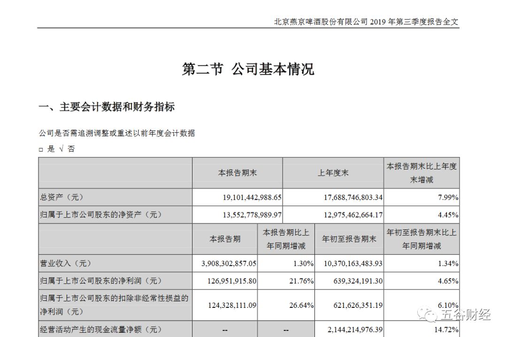This screenshot has width=507, height=337.
Task: Click the 年初至报告期末比上年同期增减 column header
Action: click(x=422, y=239)
